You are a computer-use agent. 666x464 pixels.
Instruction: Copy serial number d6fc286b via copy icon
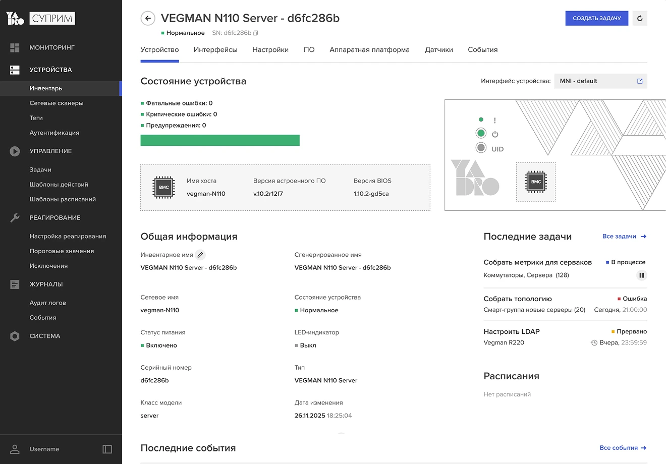click(257, 32)
